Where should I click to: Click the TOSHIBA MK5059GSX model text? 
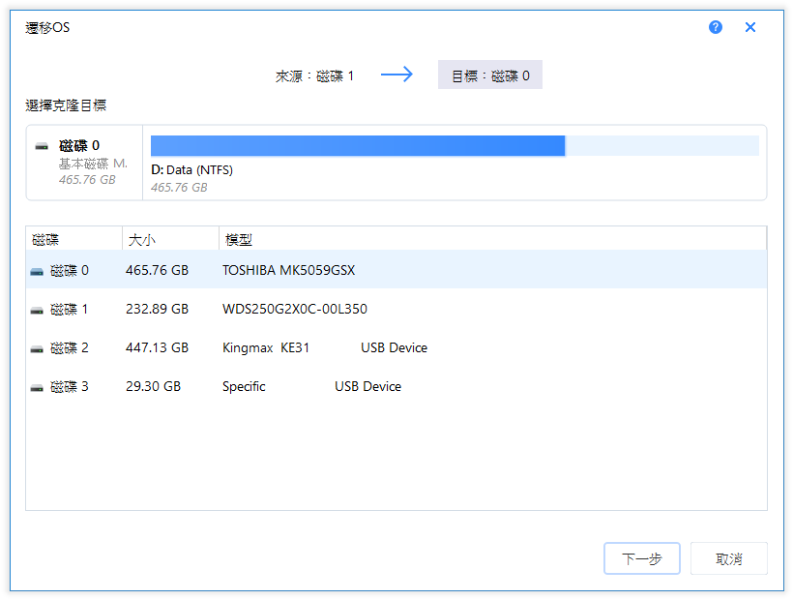(x=289, y=271)
